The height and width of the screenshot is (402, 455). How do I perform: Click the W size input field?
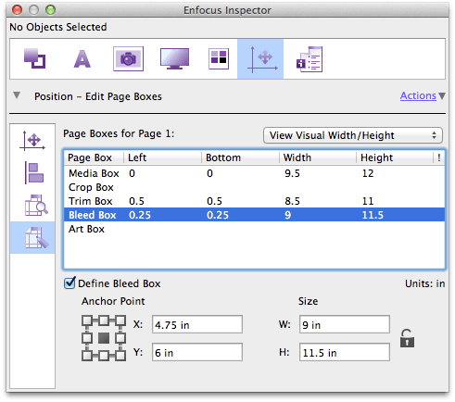click(345, 324)
